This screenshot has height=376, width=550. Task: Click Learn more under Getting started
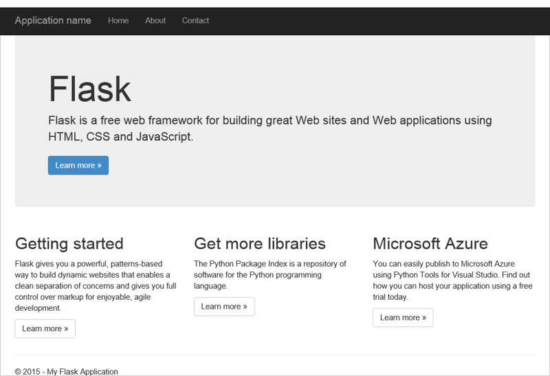point(45,329)
